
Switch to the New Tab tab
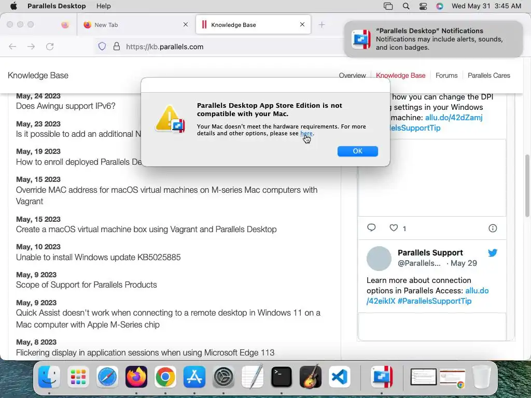pos(135,25)
